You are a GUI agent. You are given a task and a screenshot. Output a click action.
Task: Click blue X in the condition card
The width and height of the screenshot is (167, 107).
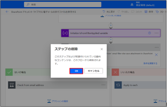tap(156, 55)
